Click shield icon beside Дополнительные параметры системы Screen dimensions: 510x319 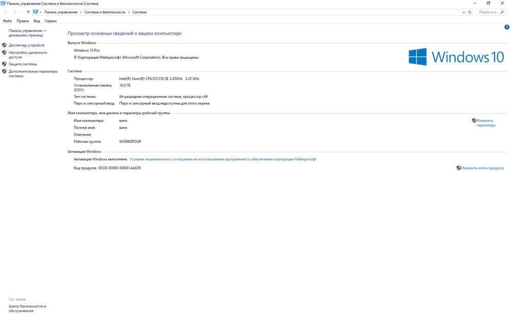(4, 71)
